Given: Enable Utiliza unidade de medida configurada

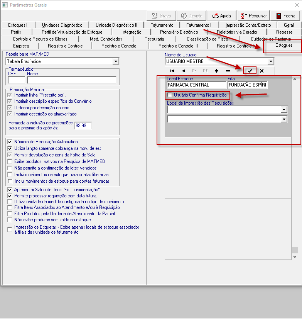Looking at the screenshot, I should pyautogui.click(x=10, y=202).
